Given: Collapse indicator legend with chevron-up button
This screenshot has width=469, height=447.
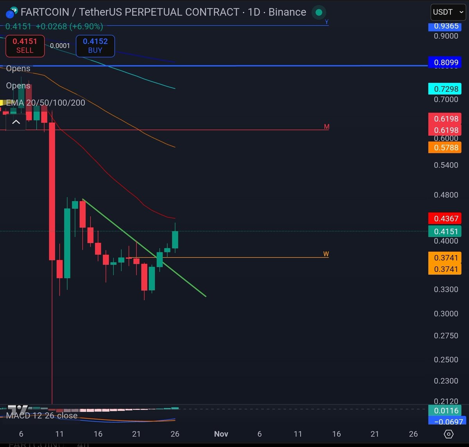Looking at the screenshot, I should [x=16, y=122].
